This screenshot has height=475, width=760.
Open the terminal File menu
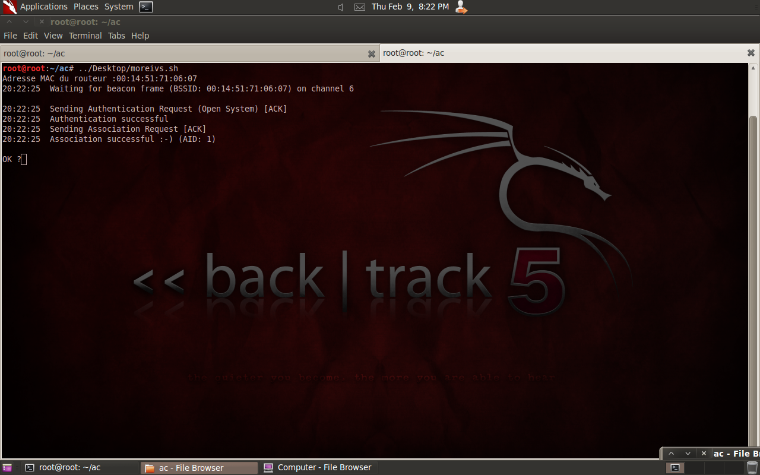[10, 36]
